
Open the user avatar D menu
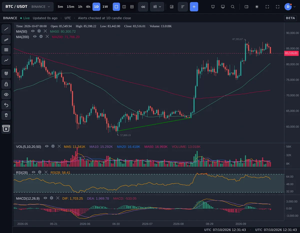(x=288, y=7)
